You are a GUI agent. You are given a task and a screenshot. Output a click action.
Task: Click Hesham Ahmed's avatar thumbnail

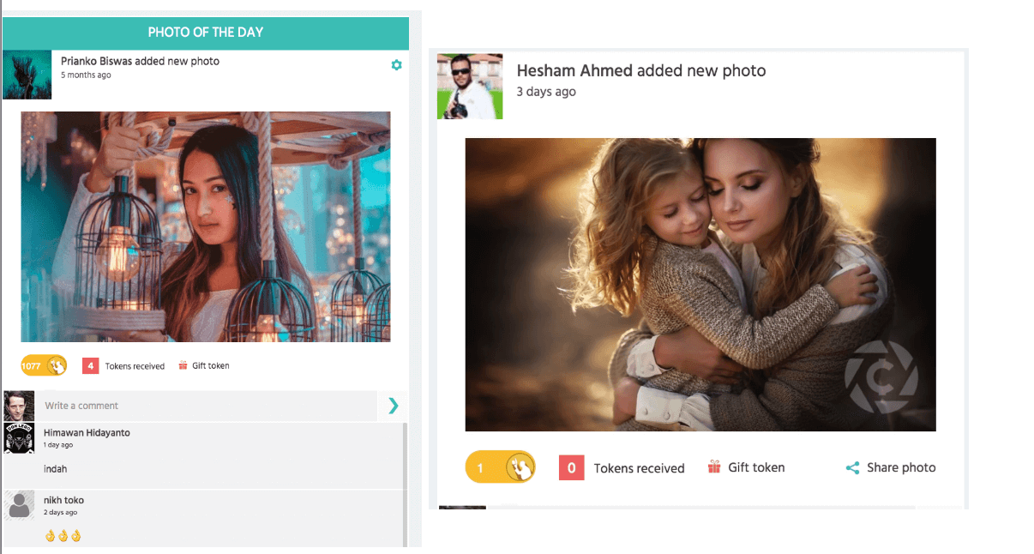(x=470, y=86)
